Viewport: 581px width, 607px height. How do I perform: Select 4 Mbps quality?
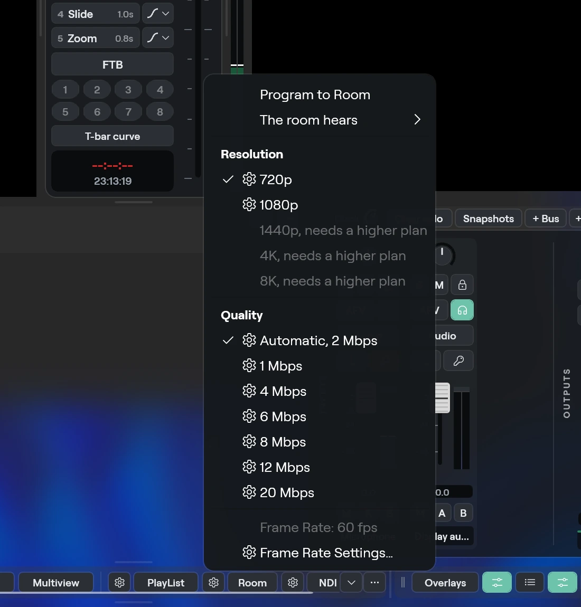coord(320,391)
